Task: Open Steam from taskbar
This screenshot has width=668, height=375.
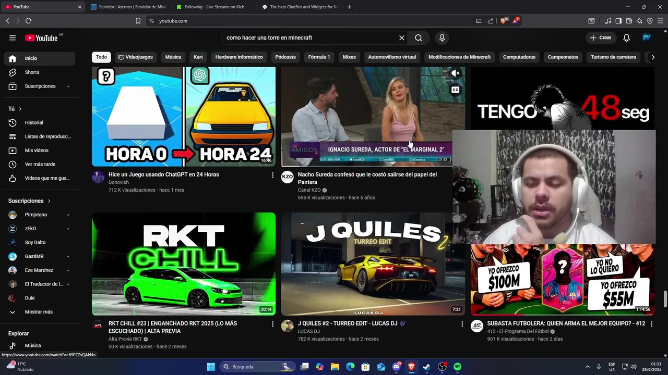Action: point(426,367)
